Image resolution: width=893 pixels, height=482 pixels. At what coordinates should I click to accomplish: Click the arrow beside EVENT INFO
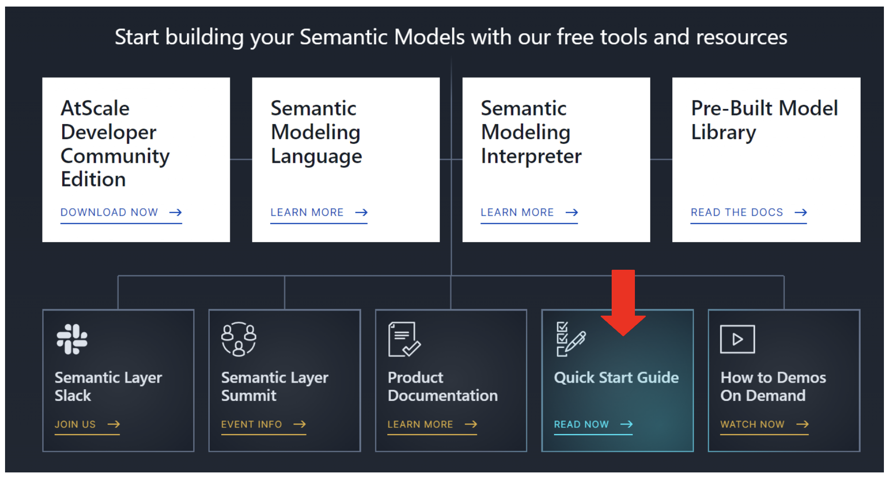(x=300, y=424)
